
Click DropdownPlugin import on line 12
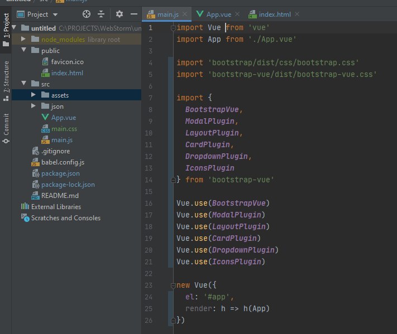coord(217,156)
